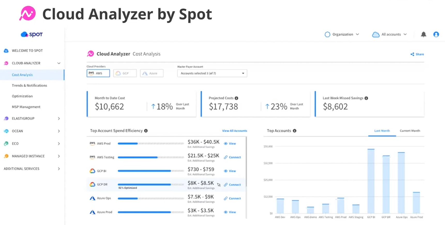Screen dimensions: 445x225
Task: Click the AWS Prod spend efficiency bar
Action: click(151, 143)
